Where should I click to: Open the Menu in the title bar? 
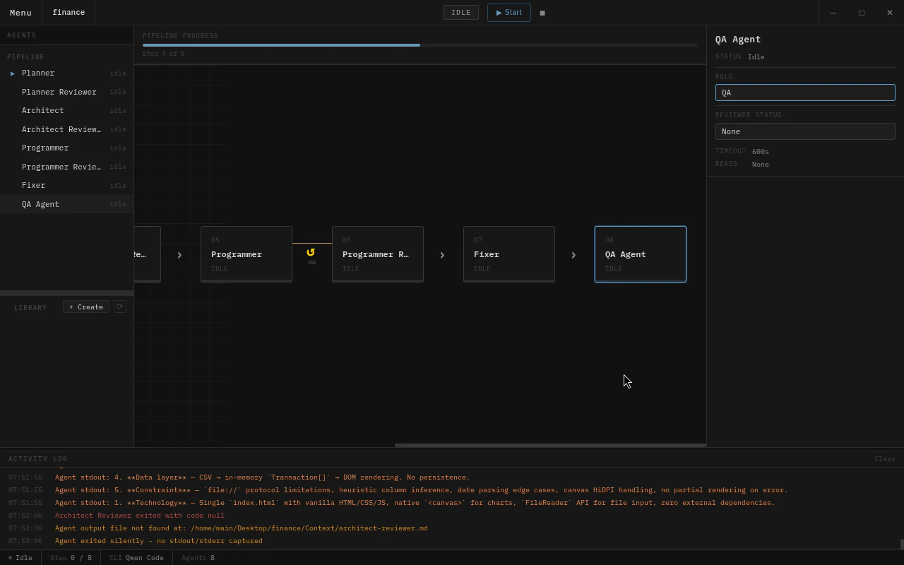pyautogui.click(x=20, y=13)
